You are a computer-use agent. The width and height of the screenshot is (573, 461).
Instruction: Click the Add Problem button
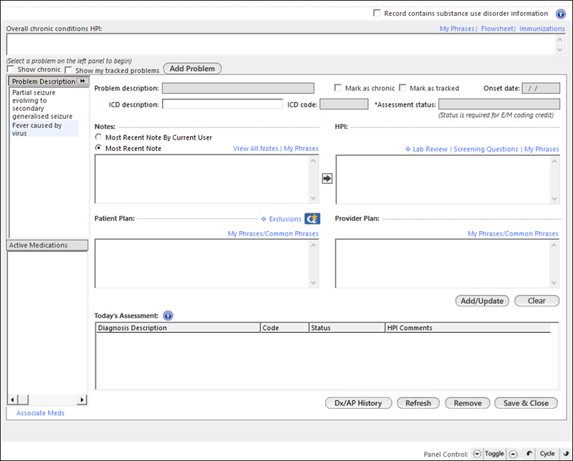pyautogui.click(x=192, y=69)
